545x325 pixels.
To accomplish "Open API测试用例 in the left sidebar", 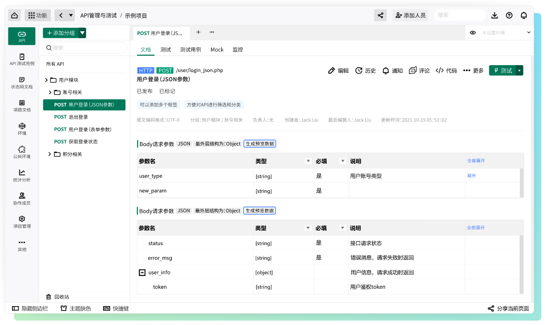I will click(22, 60).
